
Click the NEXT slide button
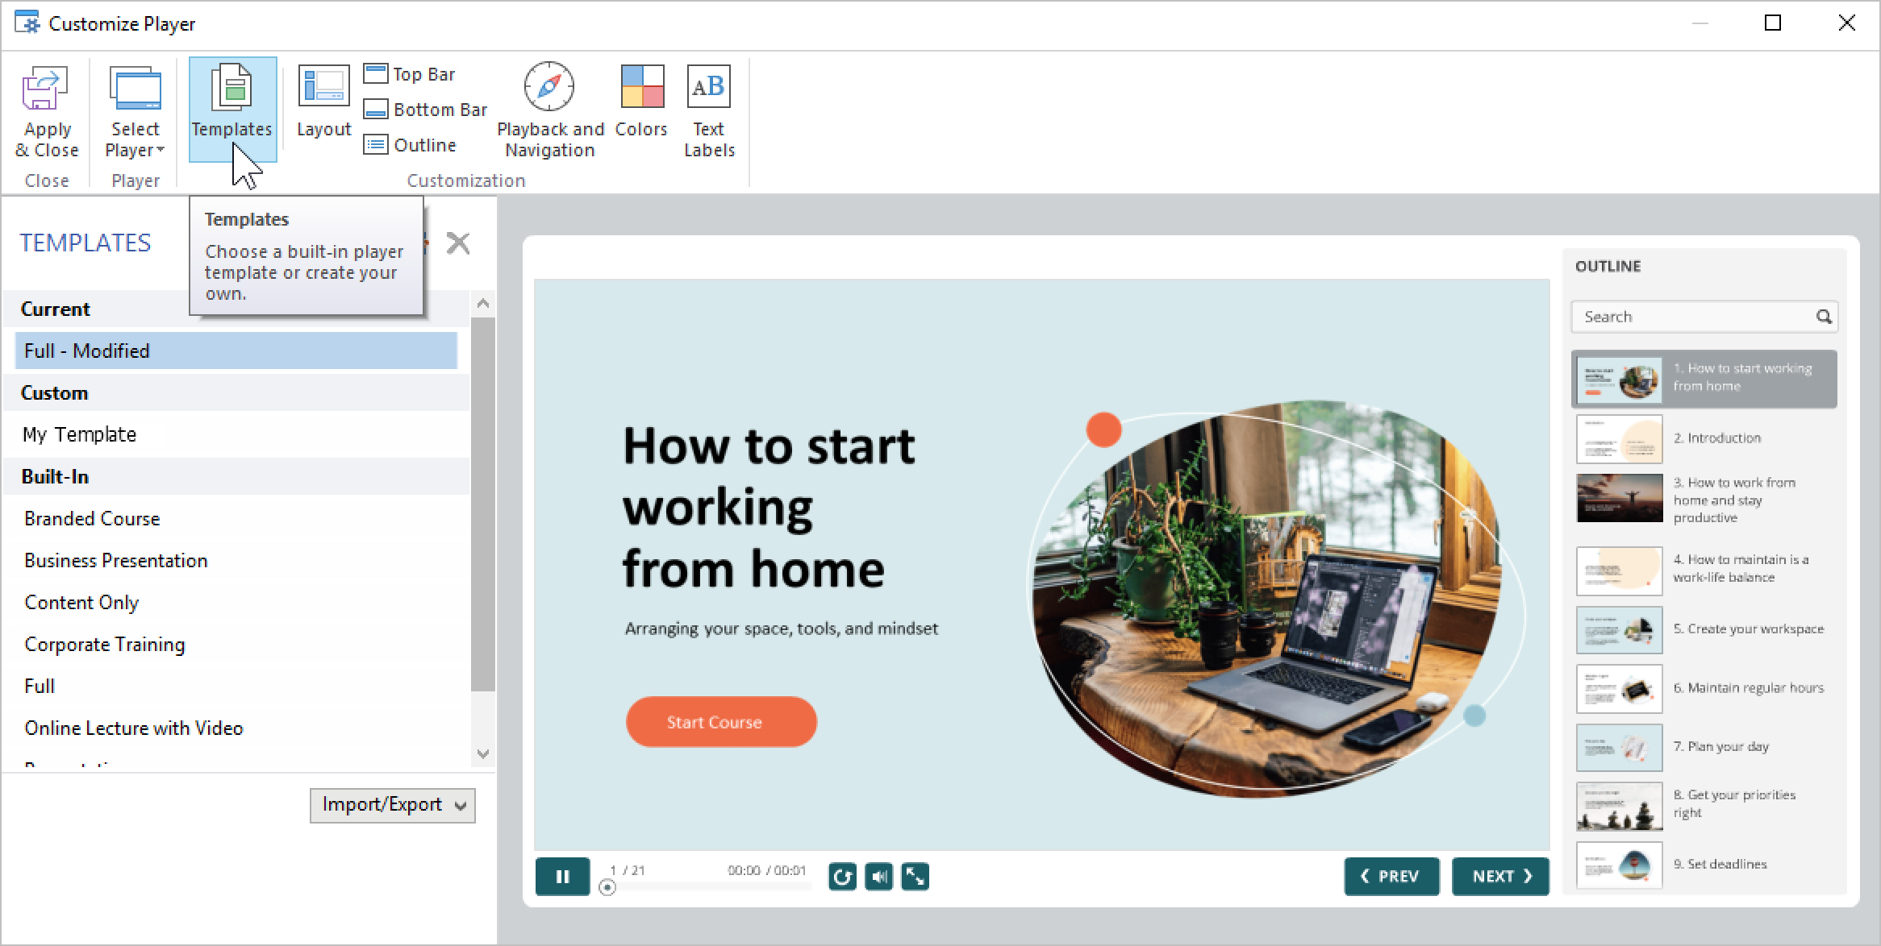pos(1500,877)
